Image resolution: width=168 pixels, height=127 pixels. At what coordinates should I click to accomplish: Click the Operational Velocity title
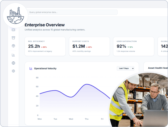pyautogui.click(x=45, y=69)
